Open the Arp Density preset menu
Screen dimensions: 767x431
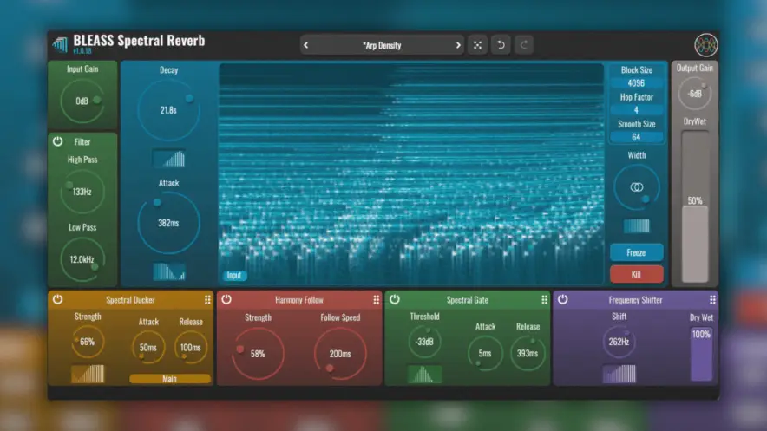tap(382, 45)
